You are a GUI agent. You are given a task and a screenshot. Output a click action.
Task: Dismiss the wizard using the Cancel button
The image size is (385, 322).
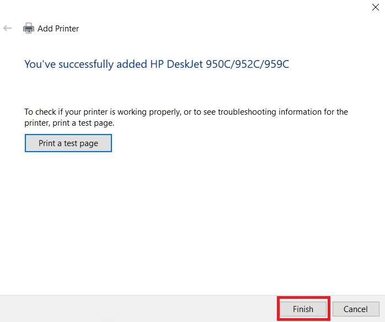coord(356,309)
